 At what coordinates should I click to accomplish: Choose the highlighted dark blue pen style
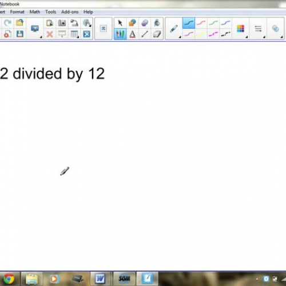pyautogui.click(x=189, y=23)
